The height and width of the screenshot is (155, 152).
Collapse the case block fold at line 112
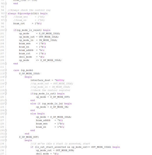(x=6, y=70)
